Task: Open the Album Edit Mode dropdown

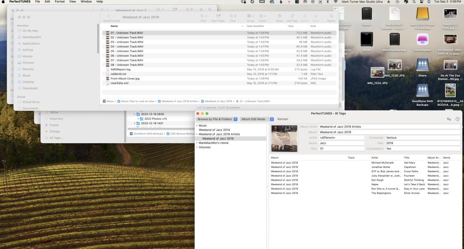Action: point(257,119)
